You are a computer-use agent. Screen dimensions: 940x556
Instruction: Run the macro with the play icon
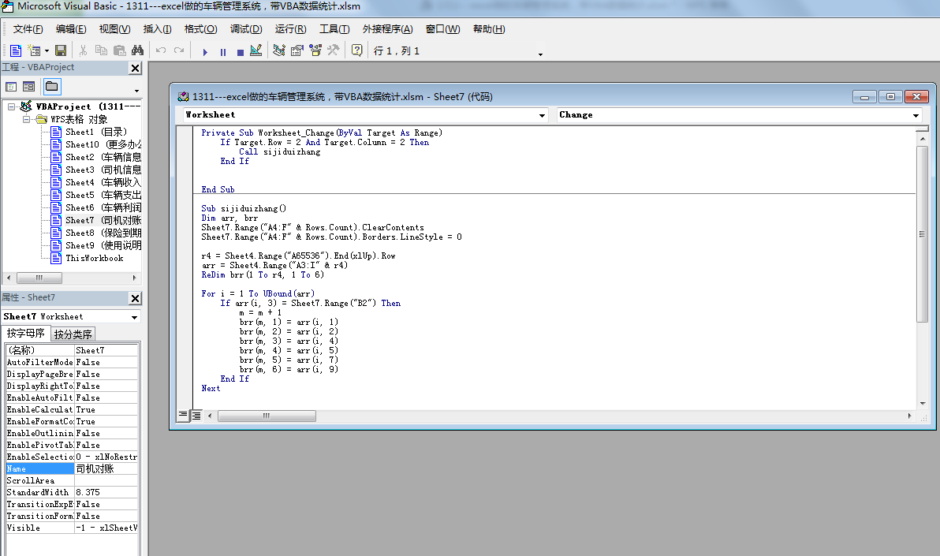205,51
